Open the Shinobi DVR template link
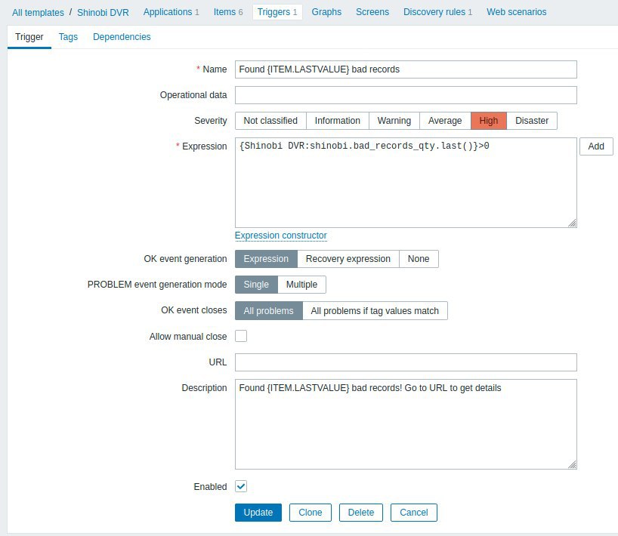Image resolution: width=618 pixels, height=536 pixels. point(103,13)
